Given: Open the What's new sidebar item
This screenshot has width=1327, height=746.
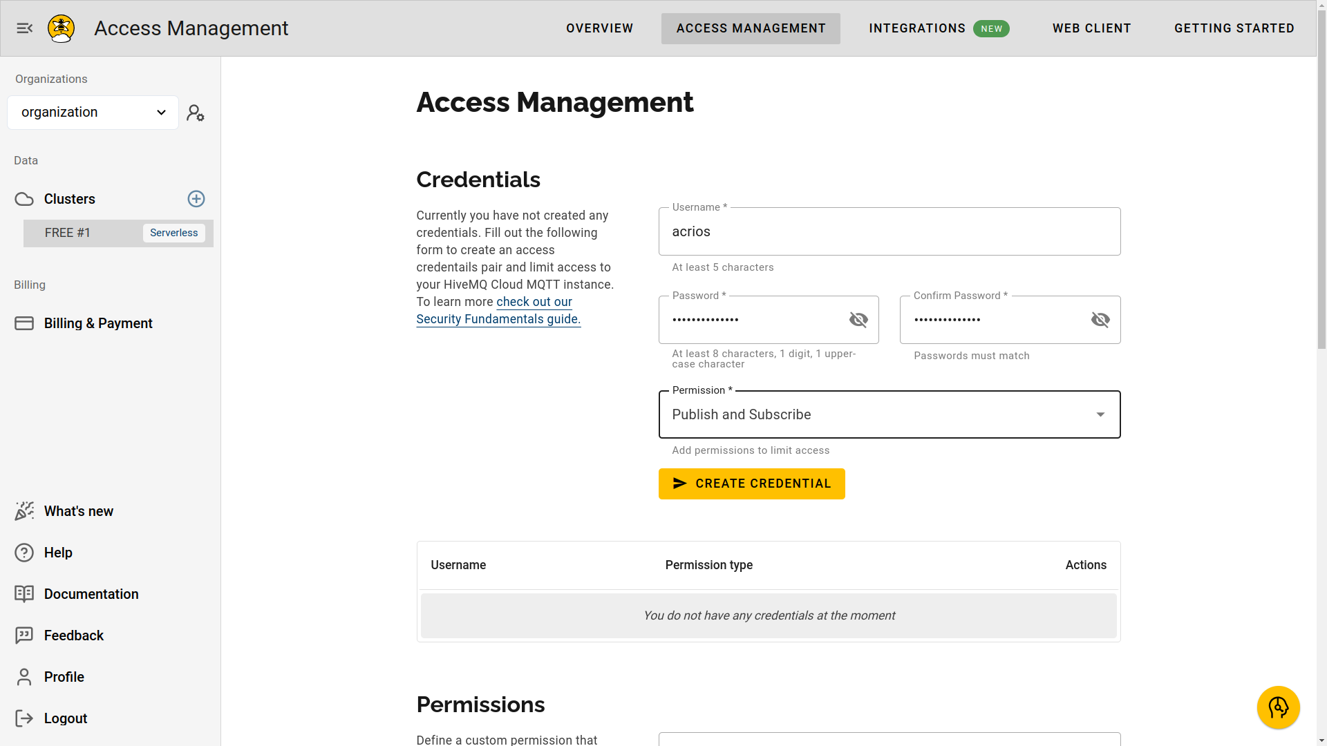Looking at the screenshot, I should click(x=78, y=511).
